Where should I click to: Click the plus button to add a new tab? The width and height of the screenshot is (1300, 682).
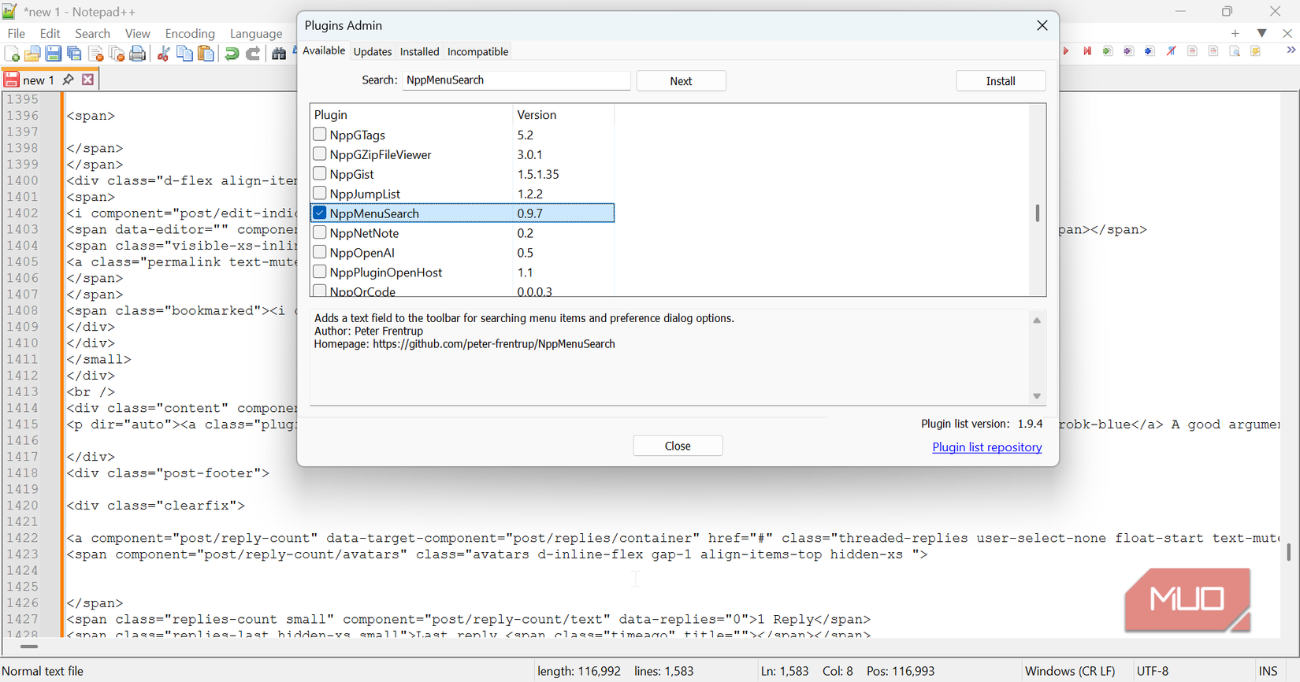pos(1235,33)
